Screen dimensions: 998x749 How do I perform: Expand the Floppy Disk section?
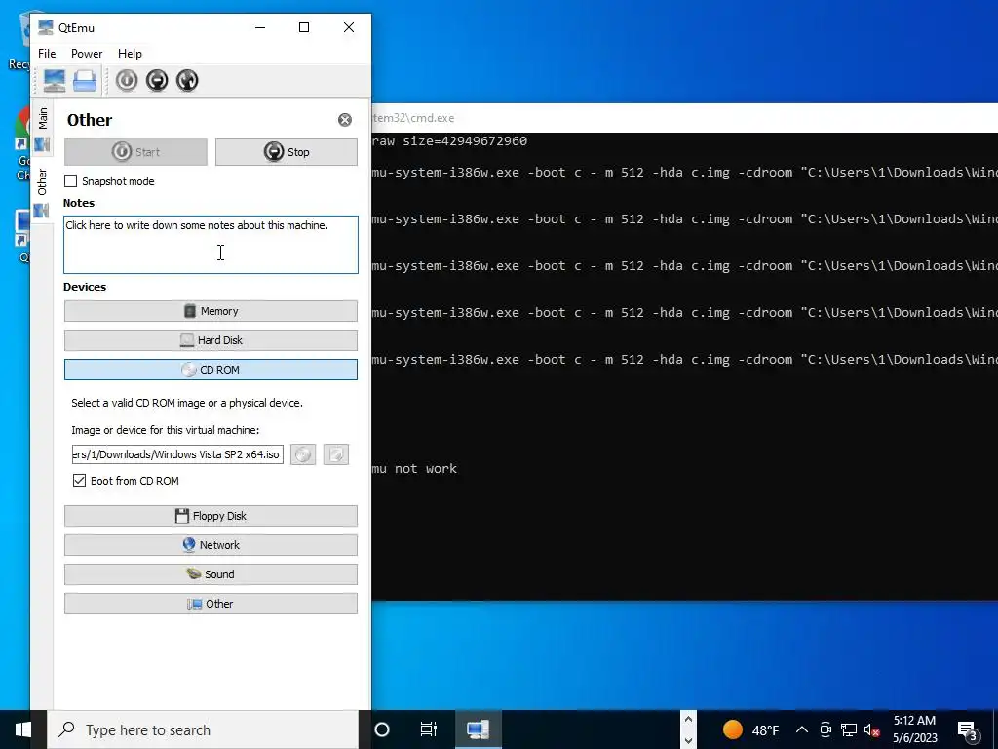point(211,517)
